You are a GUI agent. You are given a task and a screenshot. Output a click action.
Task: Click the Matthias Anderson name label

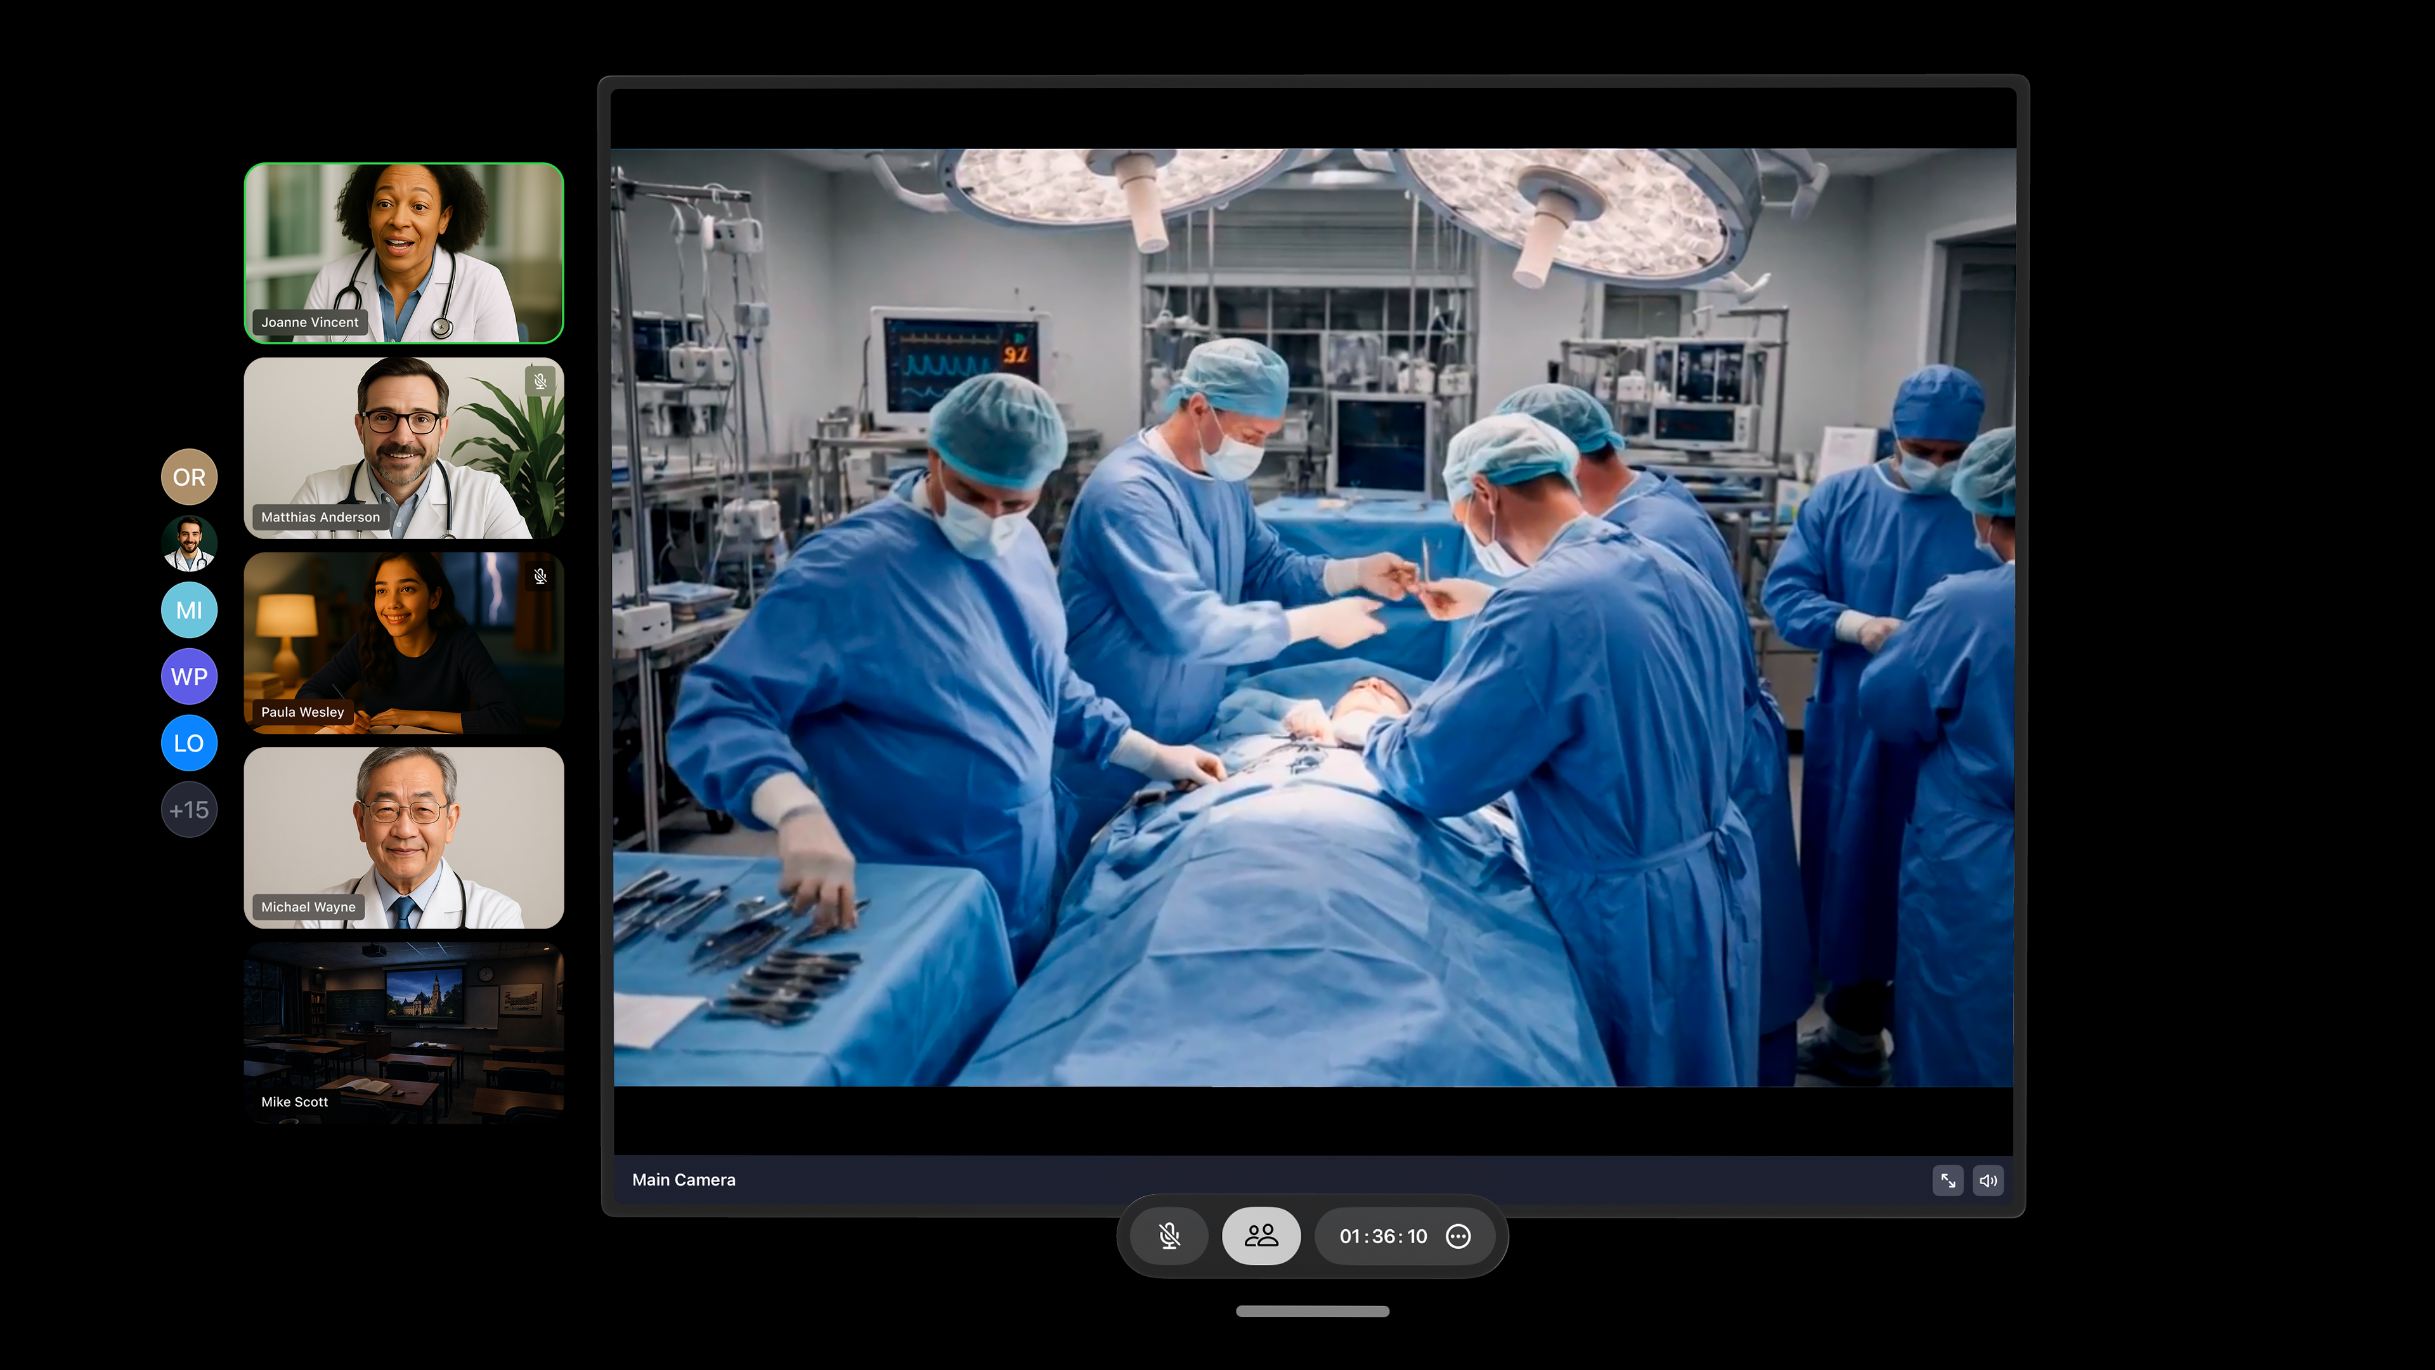[320, 517]
